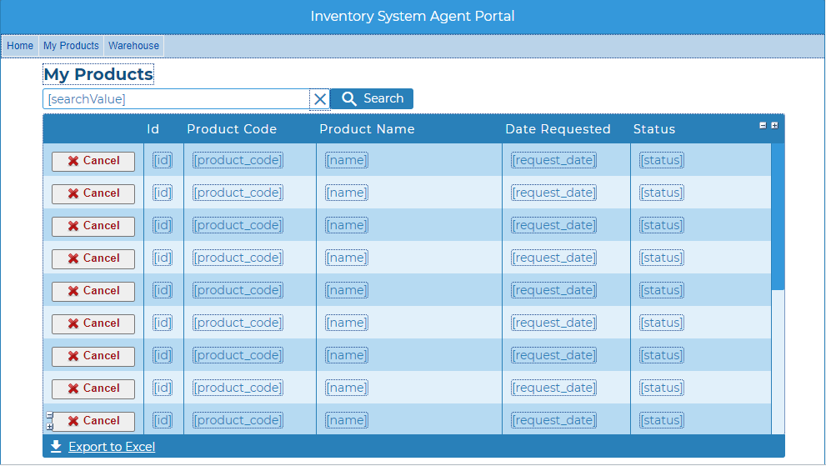Collapse the grid using the header minus icon
This screenshot has height=466, width=826.
763,125
